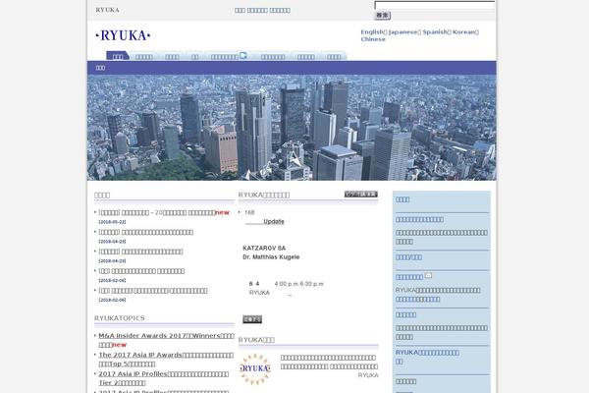
Task: Open the Update link
Action: point(274,221)
